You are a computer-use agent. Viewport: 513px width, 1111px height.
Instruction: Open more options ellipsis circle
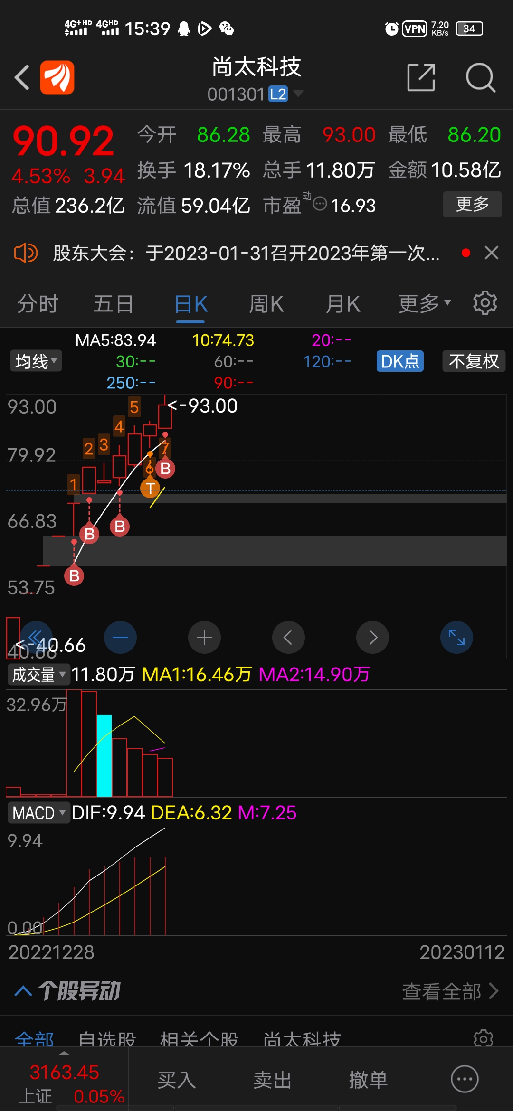tap(465, 1079)
